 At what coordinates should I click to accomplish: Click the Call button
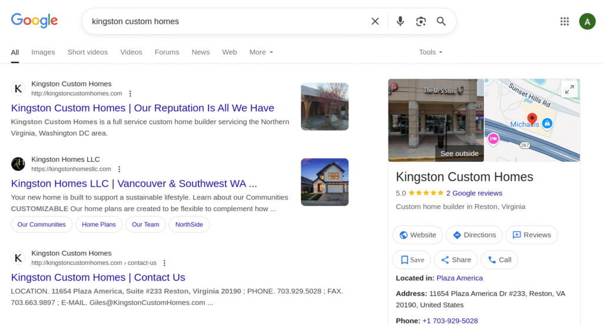pyautogui.click(x=499, y=260)
